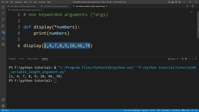Switch to tutorial47_keyword_argument.py tab

(x=56, y=6)
